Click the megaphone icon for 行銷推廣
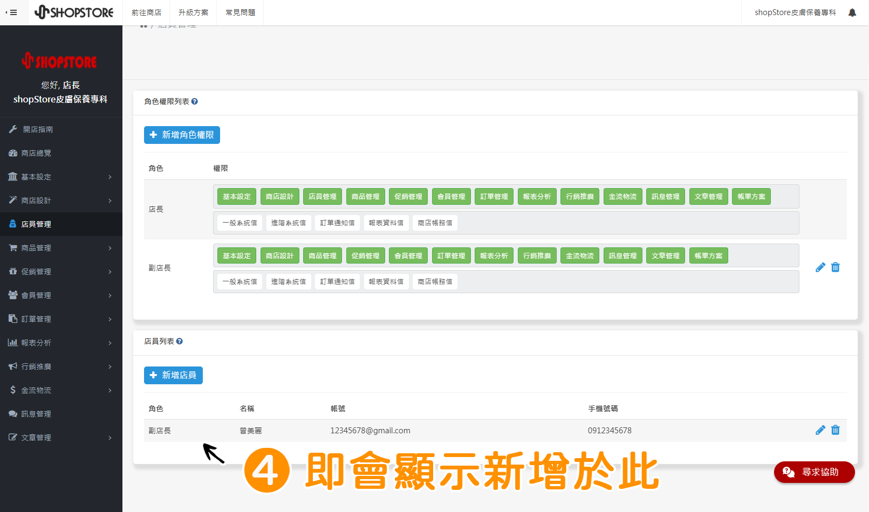The width and height of the screenshot is (869, 512). click(13, 366)
